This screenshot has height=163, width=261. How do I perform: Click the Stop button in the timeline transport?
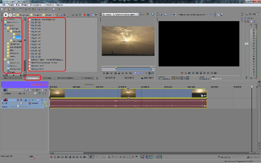tap(70, 157)
